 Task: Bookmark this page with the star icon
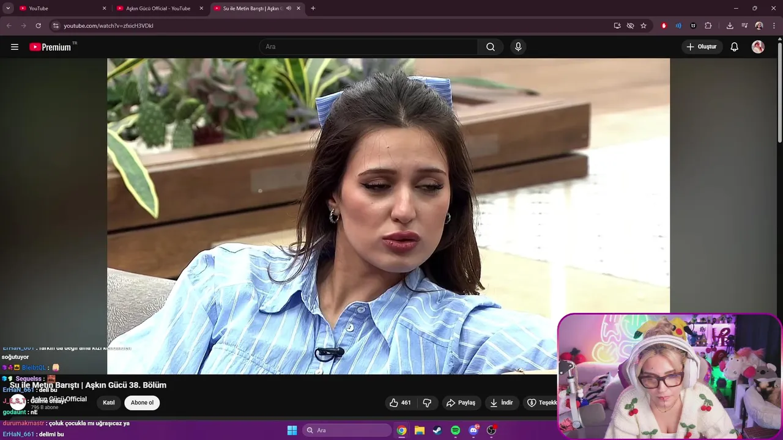click(x=644, y=26)
